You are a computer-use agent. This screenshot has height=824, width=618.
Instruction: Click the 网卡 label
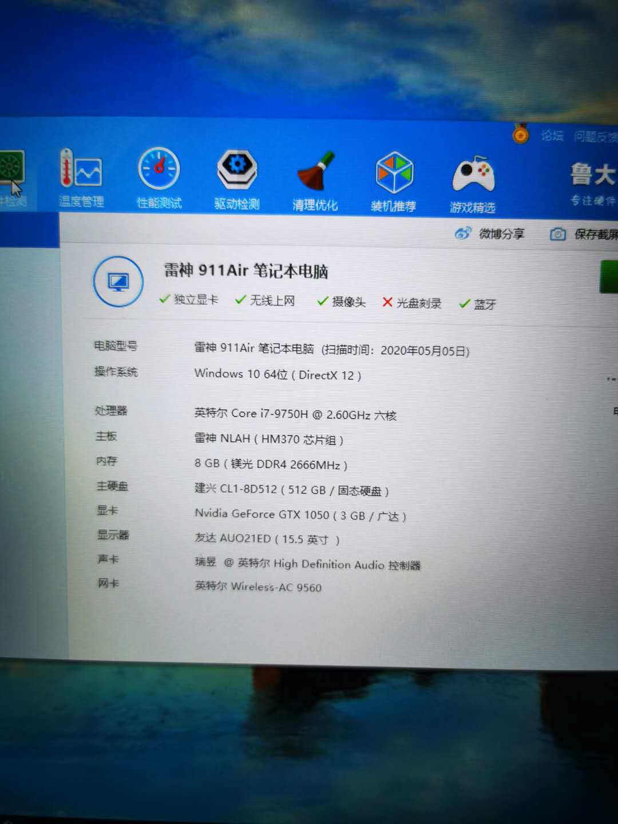[x=109, y=583]
